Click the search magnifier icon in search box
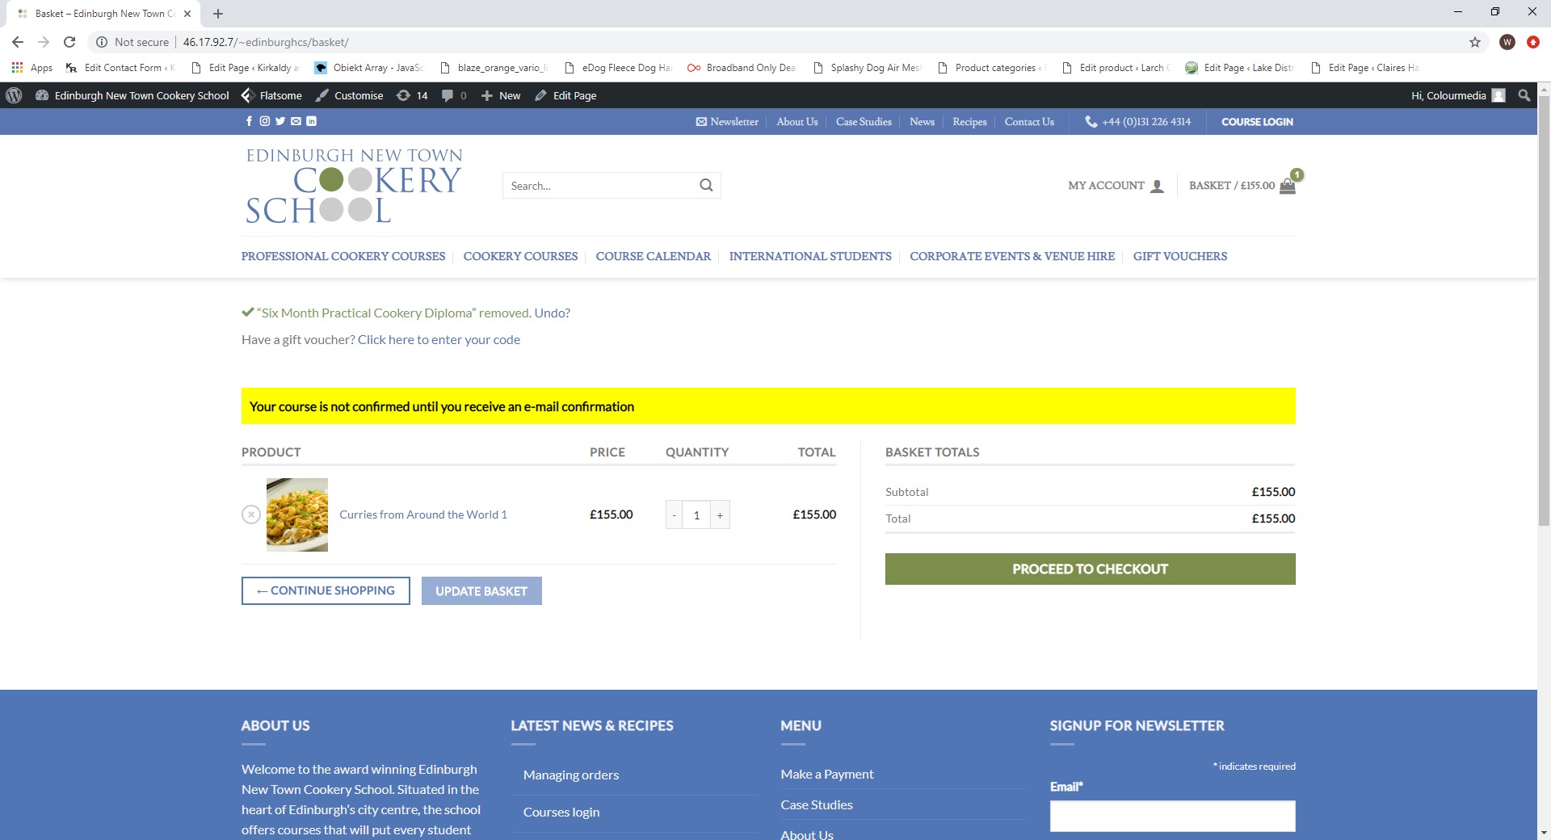 pos(706,186)
